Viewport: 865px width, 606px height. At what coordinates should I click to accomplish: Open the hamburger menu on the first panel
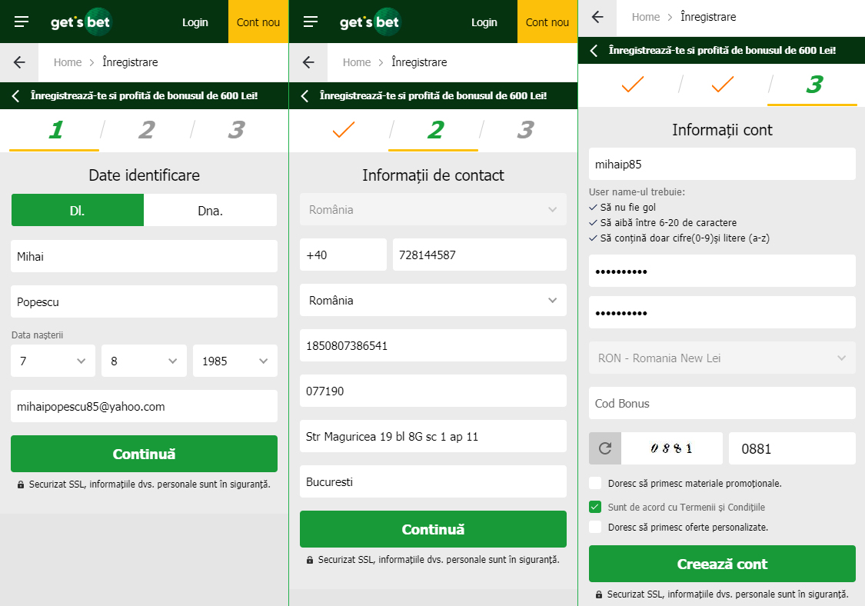pos(21,22)
